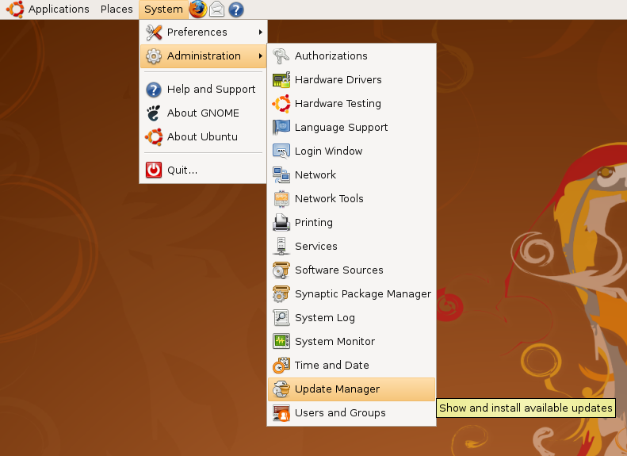The width and height of the screenshot is (627, 456).
Task: Open Login Window settings
Action: pos(351,151)
